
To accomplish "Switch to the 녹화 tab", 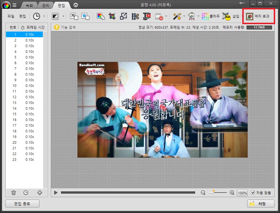I will pyautogui.click(x=30, y=5).
